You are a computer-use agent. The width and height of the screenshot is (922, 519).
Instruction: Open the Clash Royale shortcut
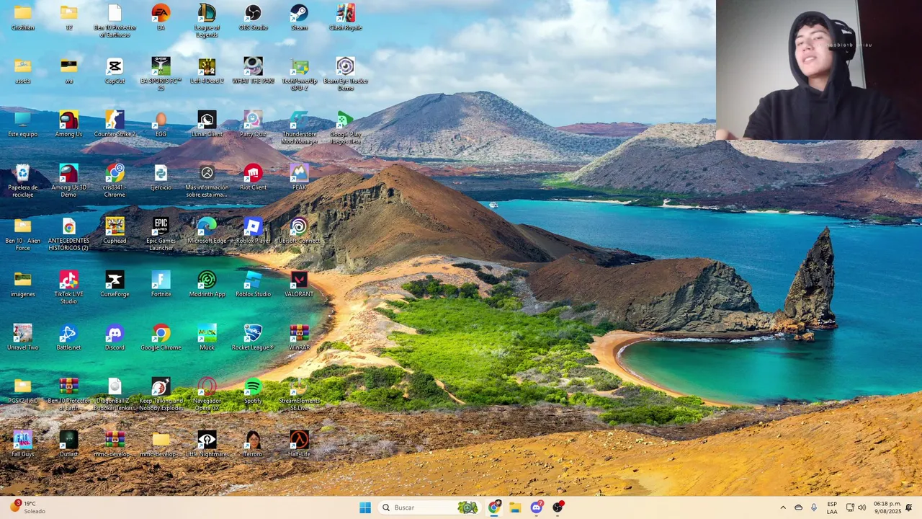coord(345,17)
